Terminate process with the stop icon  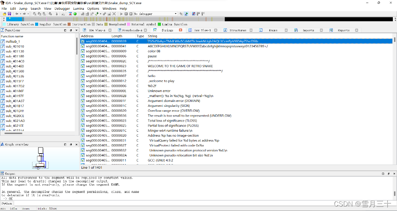point(131,14)
